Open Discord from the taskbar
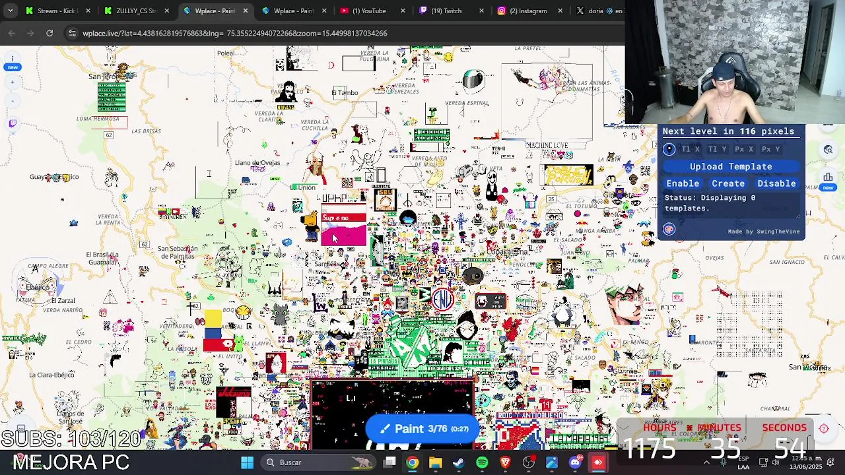Image resolution: width=845 pixels, height=475 pixels. point(575,462)
